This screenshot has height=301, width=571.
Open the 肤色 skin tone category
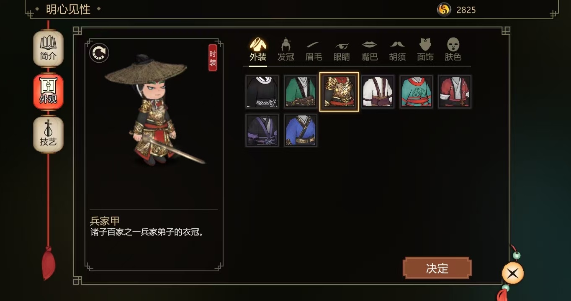(453, 49)
